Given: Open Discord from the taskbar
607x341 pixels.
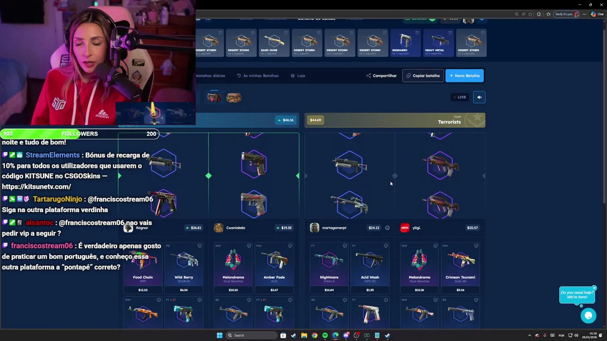Looking at the screenshot, I should click(346, 335).
